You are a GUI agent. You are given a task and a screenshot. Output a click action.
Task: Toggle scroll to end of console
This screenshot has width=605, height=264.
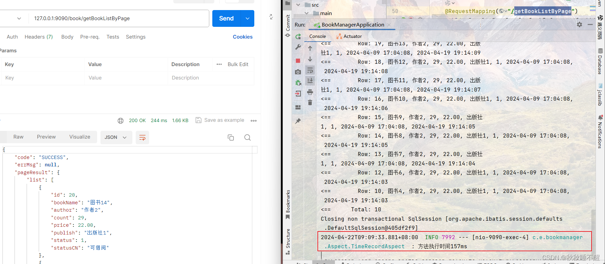coord(310,81)
